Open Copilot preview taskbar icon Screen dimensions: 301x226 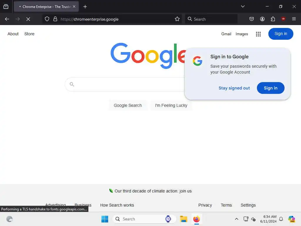(292, 219)
